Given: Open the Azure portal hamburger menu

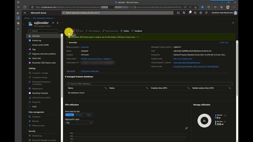Looking at the screenshot, I should point(25,13).
